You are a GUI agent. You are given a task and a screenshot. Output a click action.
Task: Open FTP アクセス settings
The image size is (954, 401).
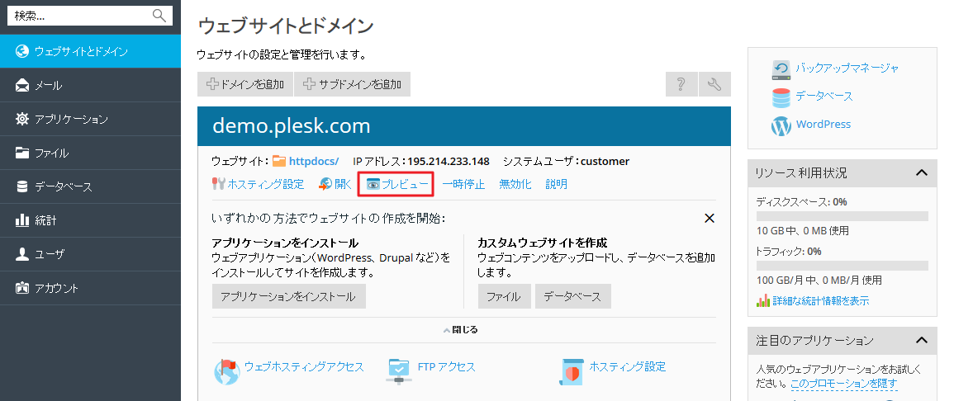(x=445, y=367)
